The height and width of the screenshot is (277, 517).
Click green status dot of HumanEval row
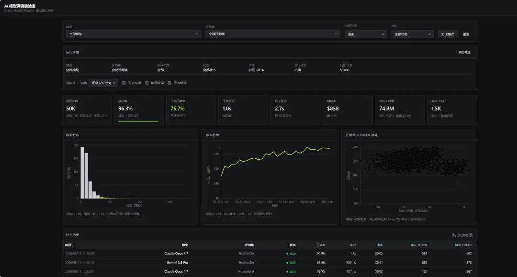point(287,272)
